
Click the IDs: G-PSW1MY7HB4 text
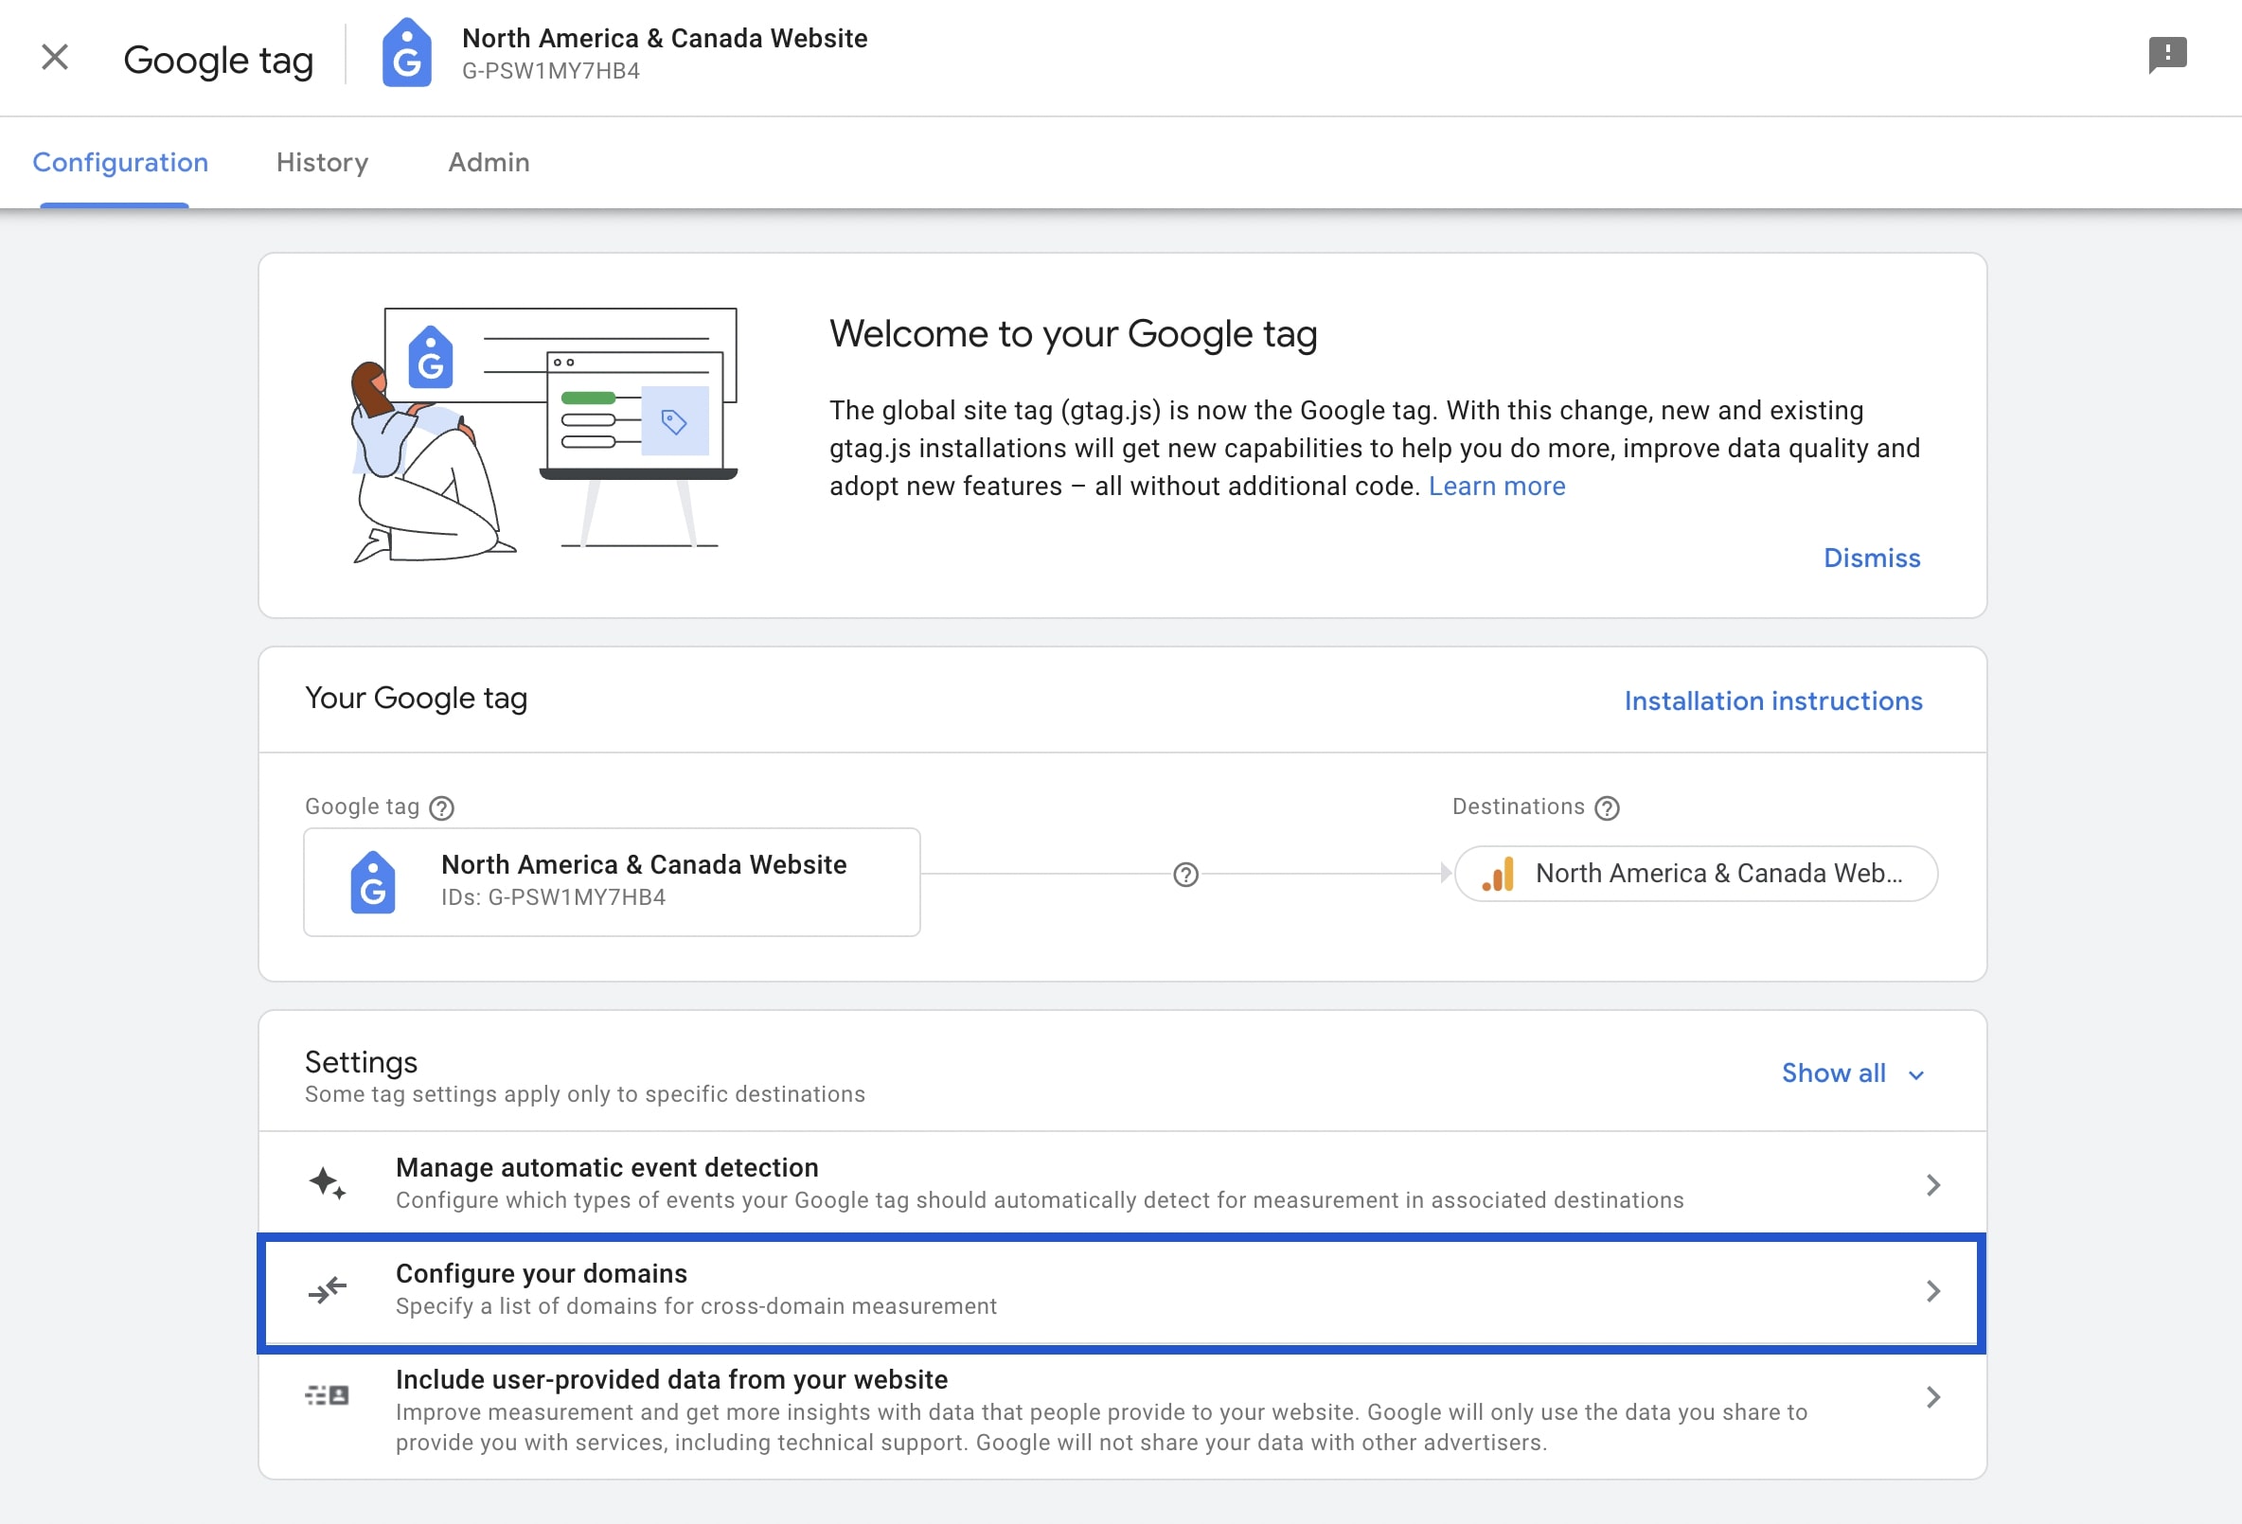pos(553,897)
